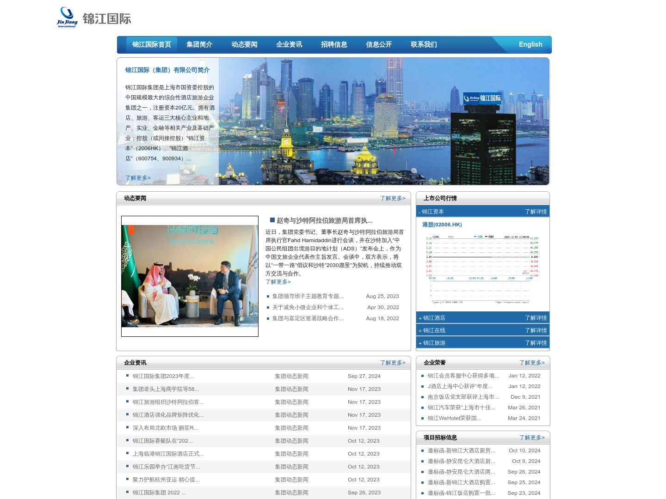Image resolution: width=666 pixels, height=499 pixels.
Task: Click 了解更多 under company introduction
Action: click(x=138, y=178)
